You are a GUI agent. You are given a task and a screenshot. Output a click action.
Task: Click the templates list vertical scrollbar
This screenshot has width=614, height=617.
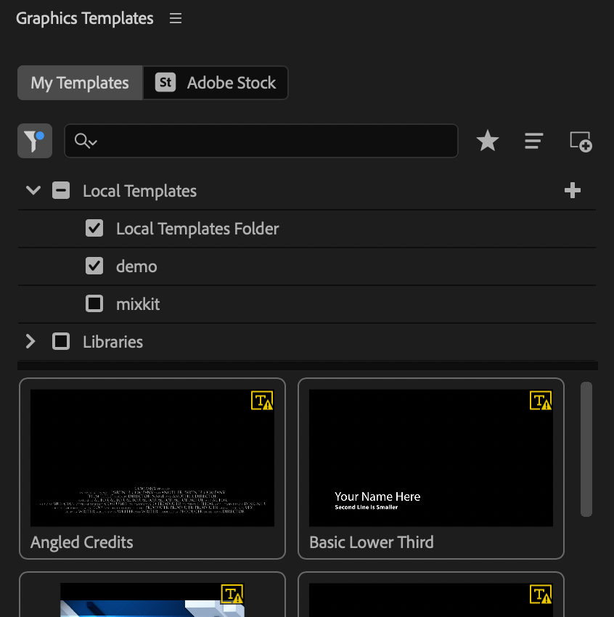click(x=586, y=449)
